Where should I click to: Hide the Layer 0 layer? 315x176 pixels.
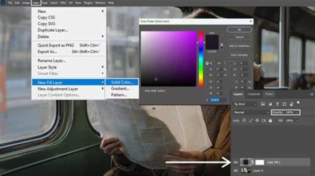(236, 171)
